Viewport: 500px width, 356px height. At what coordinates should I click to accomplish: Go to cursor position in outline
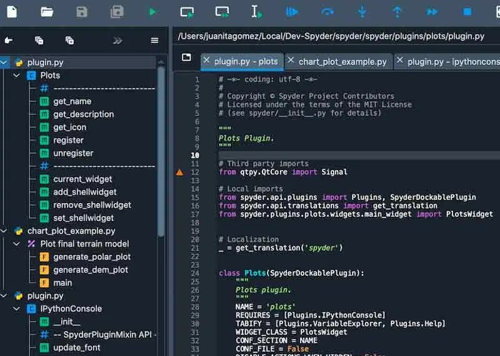point(9,40)
